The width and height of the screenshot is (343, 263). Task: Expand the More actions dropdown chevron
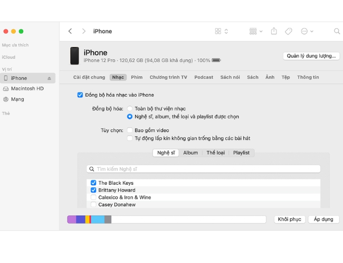click(x=312, y=32)
